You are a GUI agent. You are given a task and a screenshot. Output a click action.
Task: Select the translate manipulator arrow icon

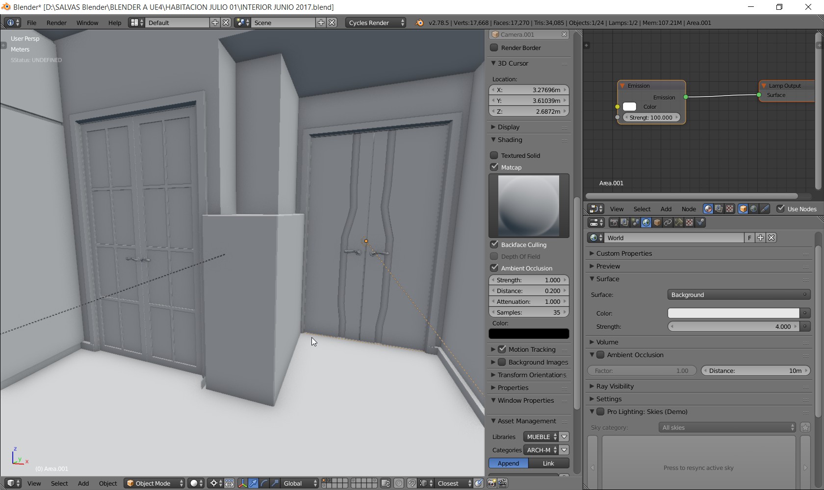pyautogui.click(x=253, y=483)
